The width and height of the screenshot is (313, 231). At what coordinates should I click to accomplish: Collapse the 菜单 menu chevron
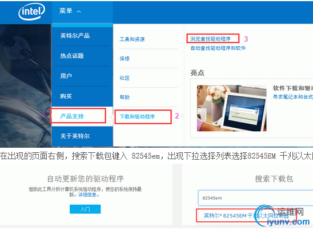[79, 11]
